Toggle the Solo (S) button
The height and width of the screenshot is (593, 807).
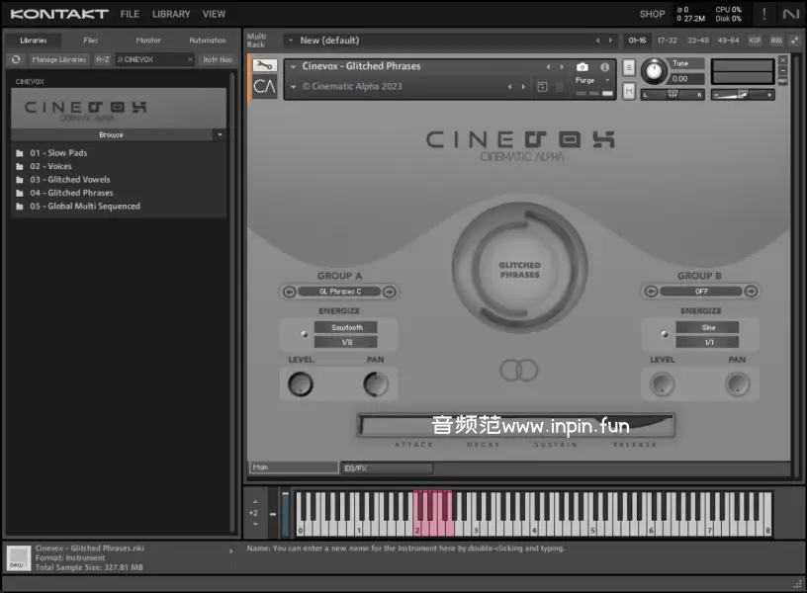(x=629, y=67)
